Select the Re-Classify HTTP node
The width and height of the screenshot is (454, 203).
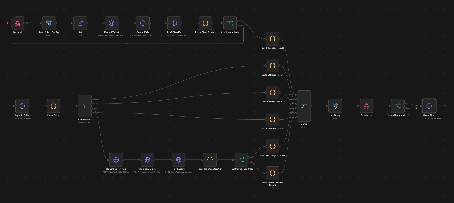(x=179, y=160)
